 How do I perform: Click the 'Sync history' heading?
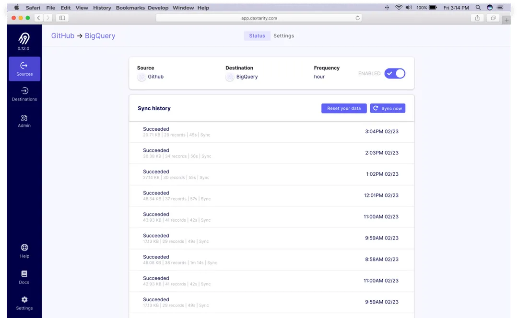pos(154,108)
